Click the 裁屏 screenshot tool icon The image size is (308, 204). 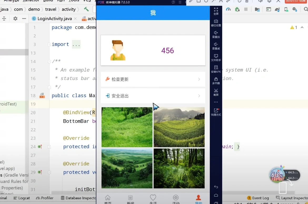click(x=216, y=91)
